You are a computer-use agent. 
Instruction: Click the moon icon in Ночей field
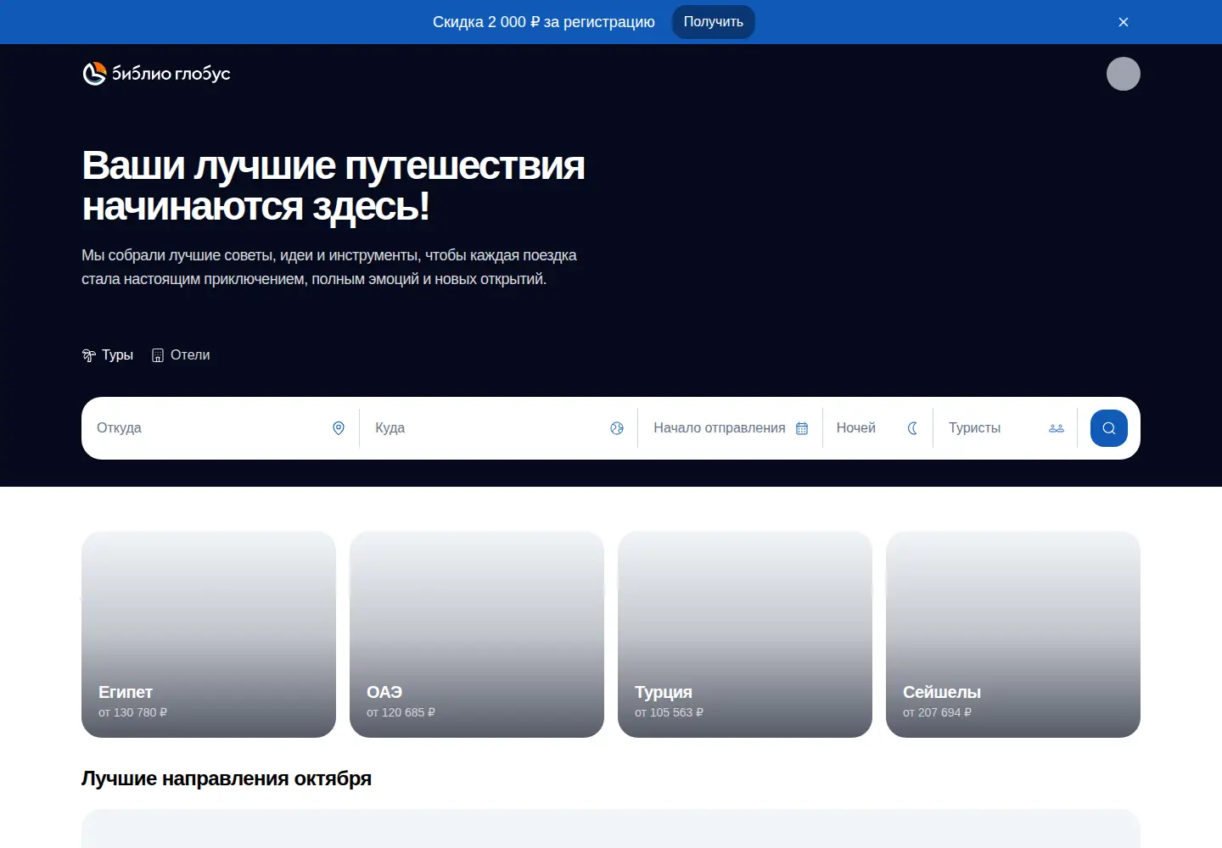[x=912, y=428]
